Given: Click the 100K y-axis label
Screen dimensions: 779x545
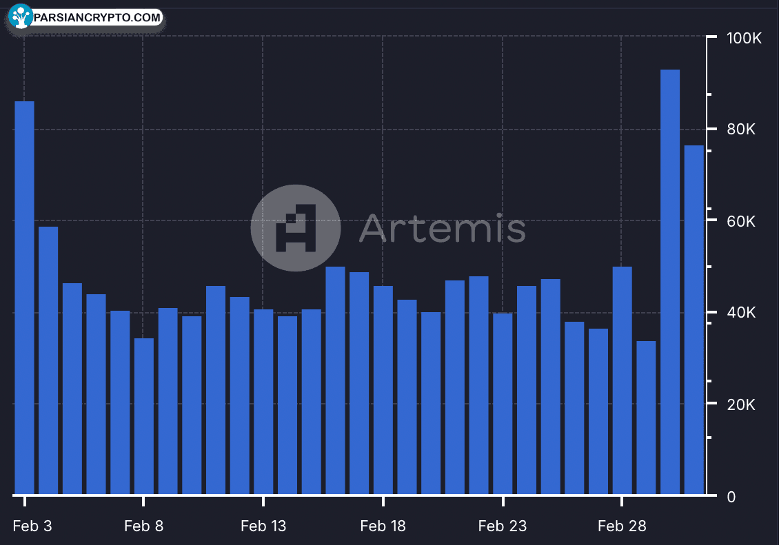Looking at the screenshot, I should tap(744, 38).
